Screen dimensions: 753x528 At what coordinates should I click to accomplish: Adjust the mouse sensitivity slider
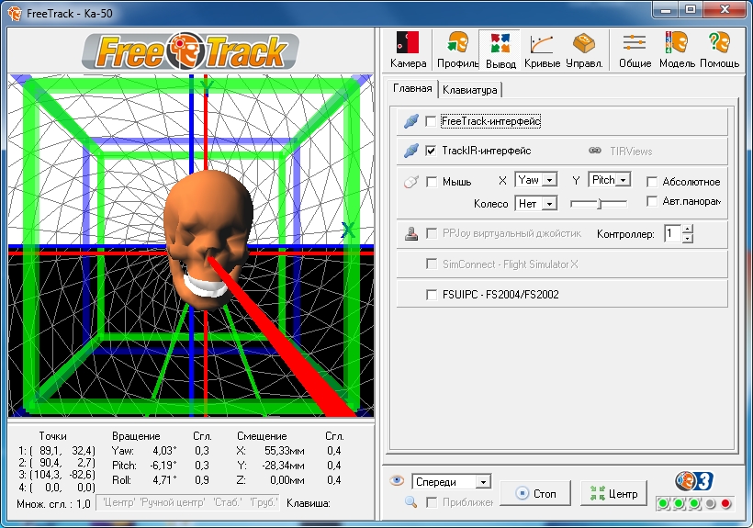(599, 204)
